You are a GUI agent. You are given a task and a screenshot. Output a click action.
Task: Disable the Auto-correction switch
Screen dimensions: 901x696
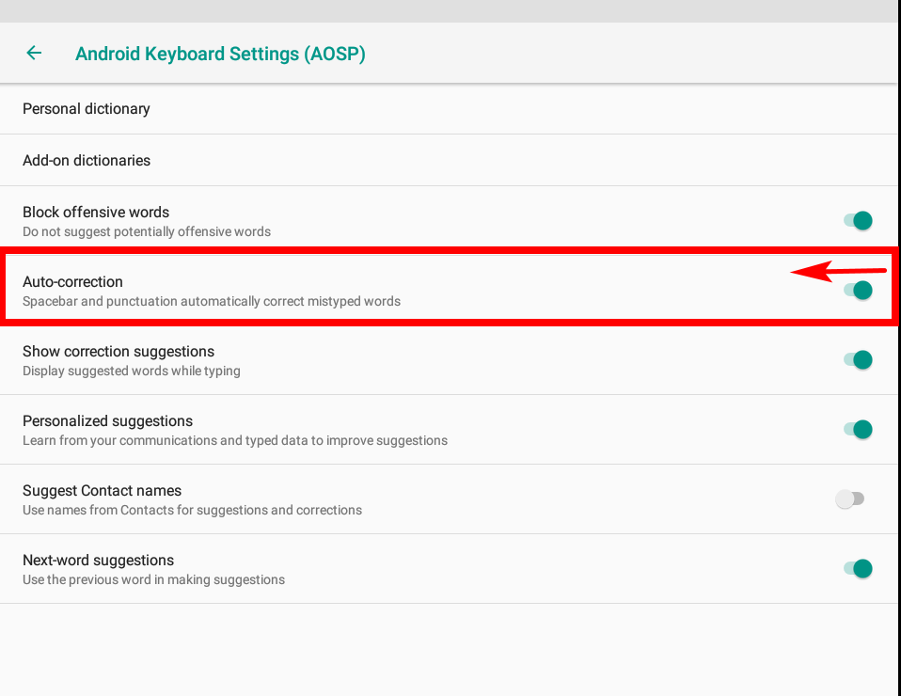[858, 290]
